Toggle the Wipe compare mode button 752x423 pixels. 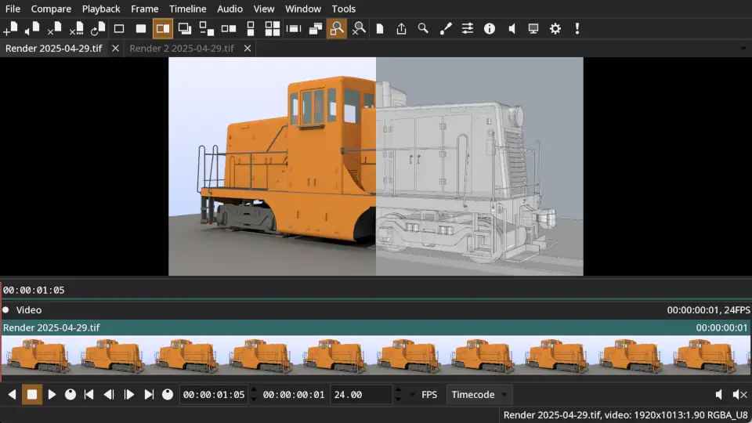pyautogui.click(x=163, y=29)
